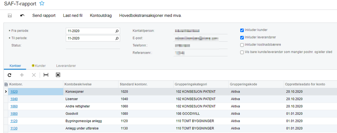Image resolution: width=337 pixels, height=133 pixels.
Task: Select the Goodwill description cell
Action: coord(91,114)
